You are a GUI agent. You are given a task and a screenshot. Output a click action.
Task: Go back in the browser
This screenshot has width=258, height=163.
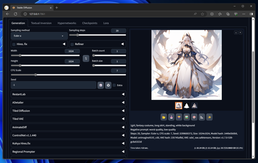coord(7,14)
